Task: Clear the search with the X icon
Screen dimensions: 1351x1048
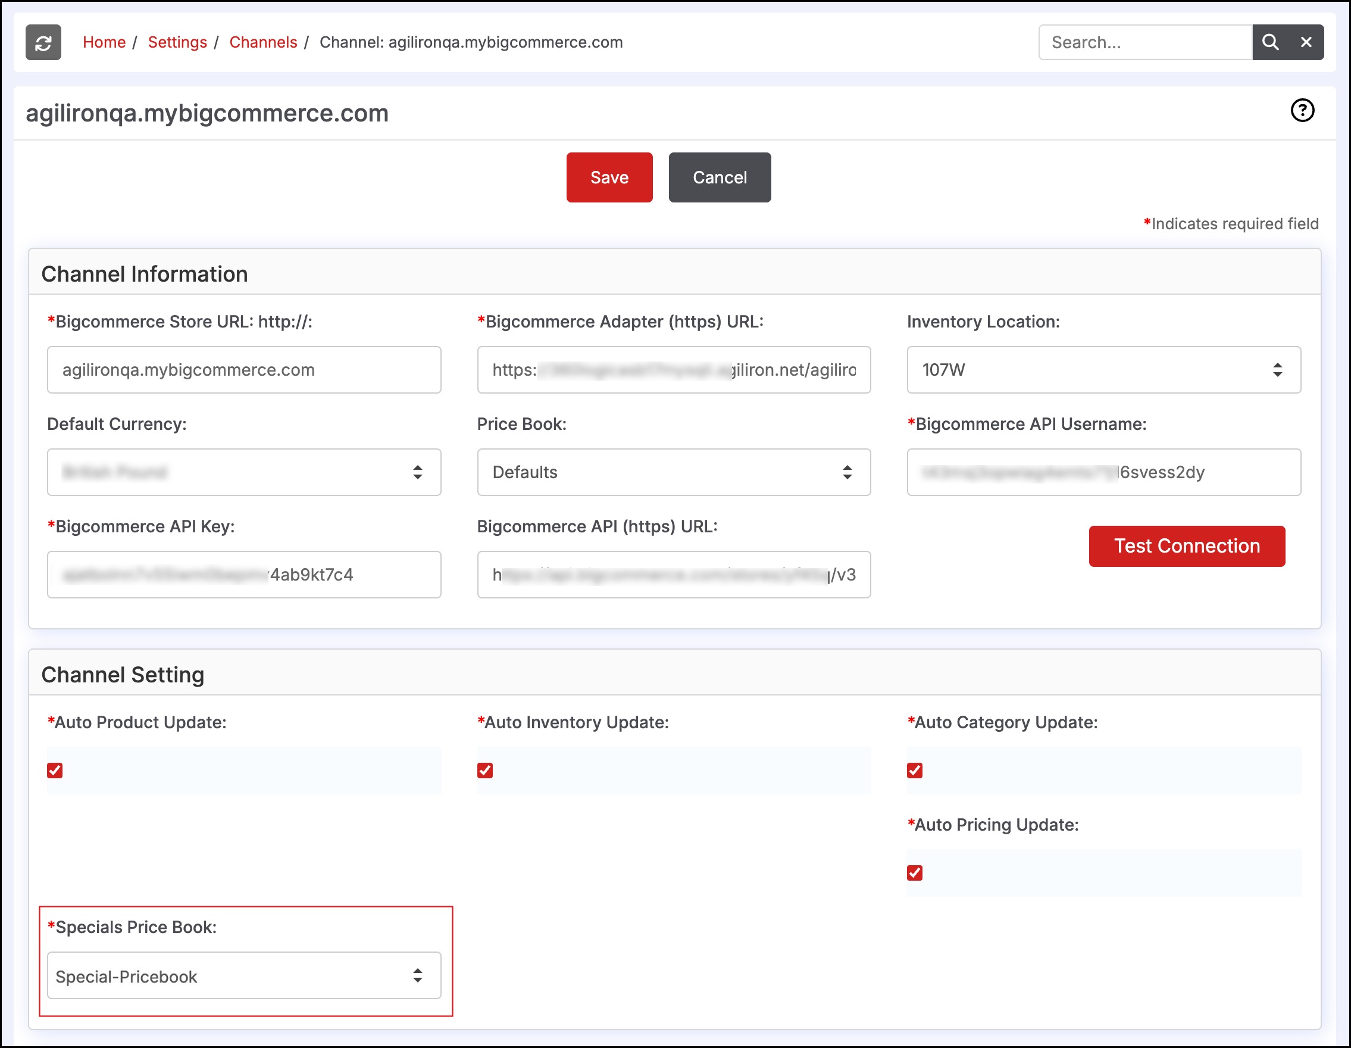Action: (1306, 42)
